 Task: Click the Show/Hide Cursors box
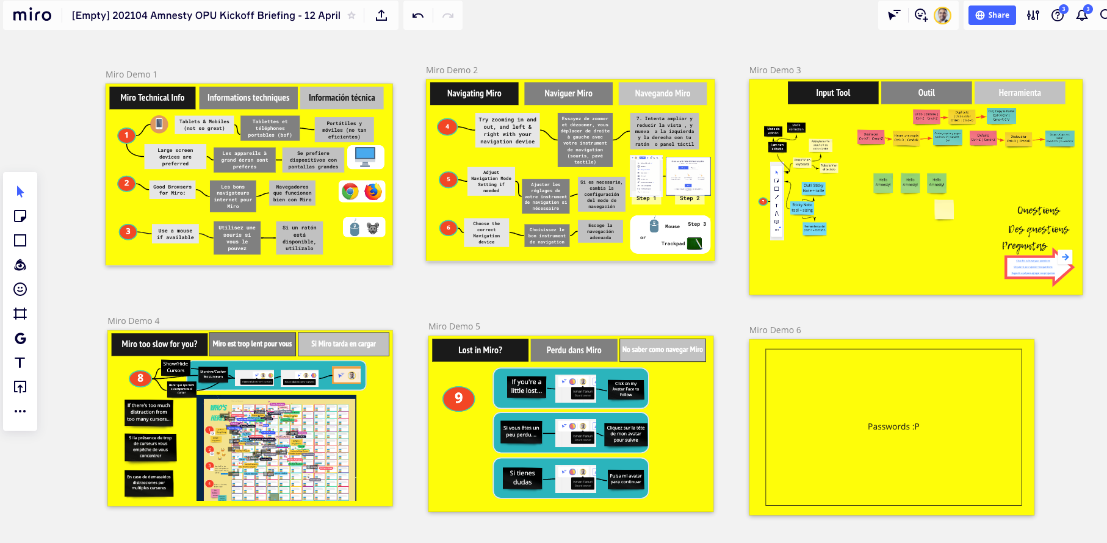176,367
